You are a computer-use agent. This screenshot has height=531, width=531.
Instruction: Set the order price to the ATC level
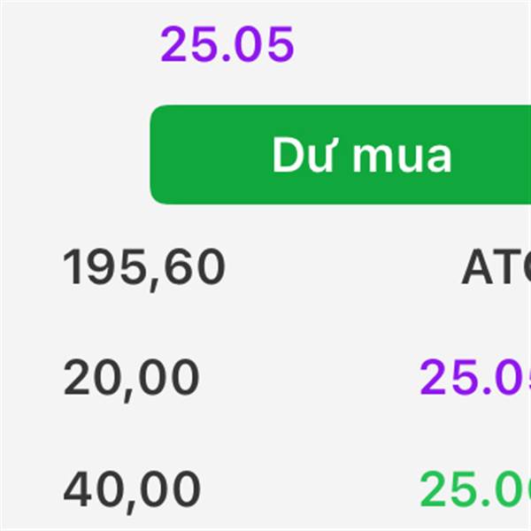496,266
